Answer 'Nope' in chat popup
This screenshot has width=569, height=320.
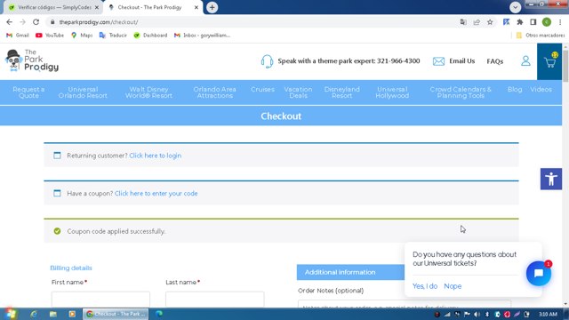coord(453,286)
